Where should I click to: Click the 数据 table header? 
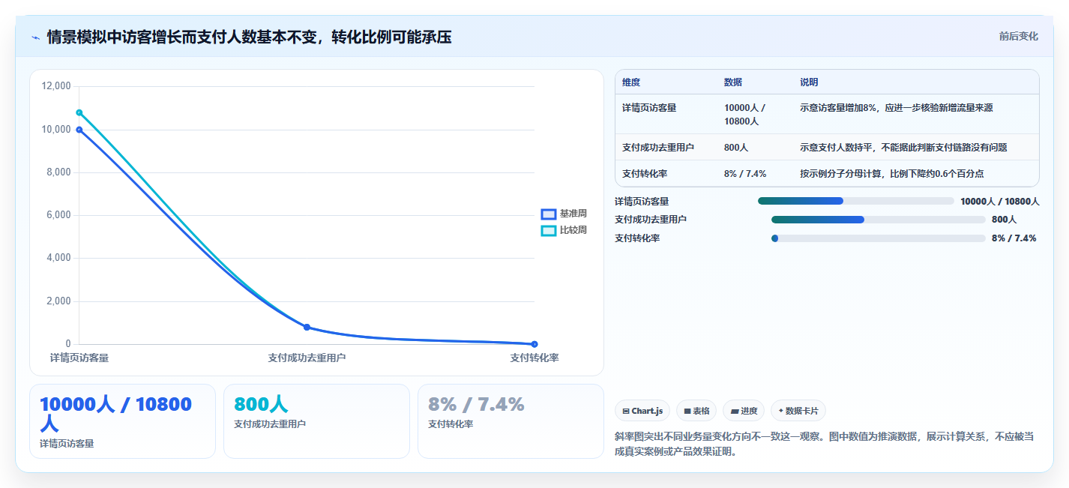pos(732,82)
